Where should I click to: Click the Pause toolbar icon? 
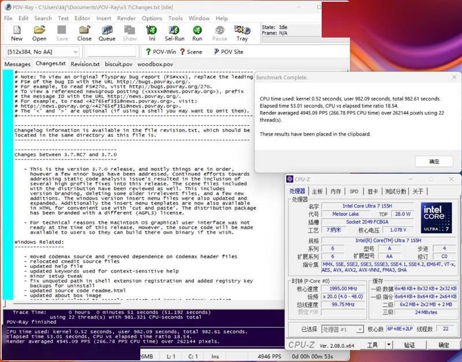click(220, 30)
